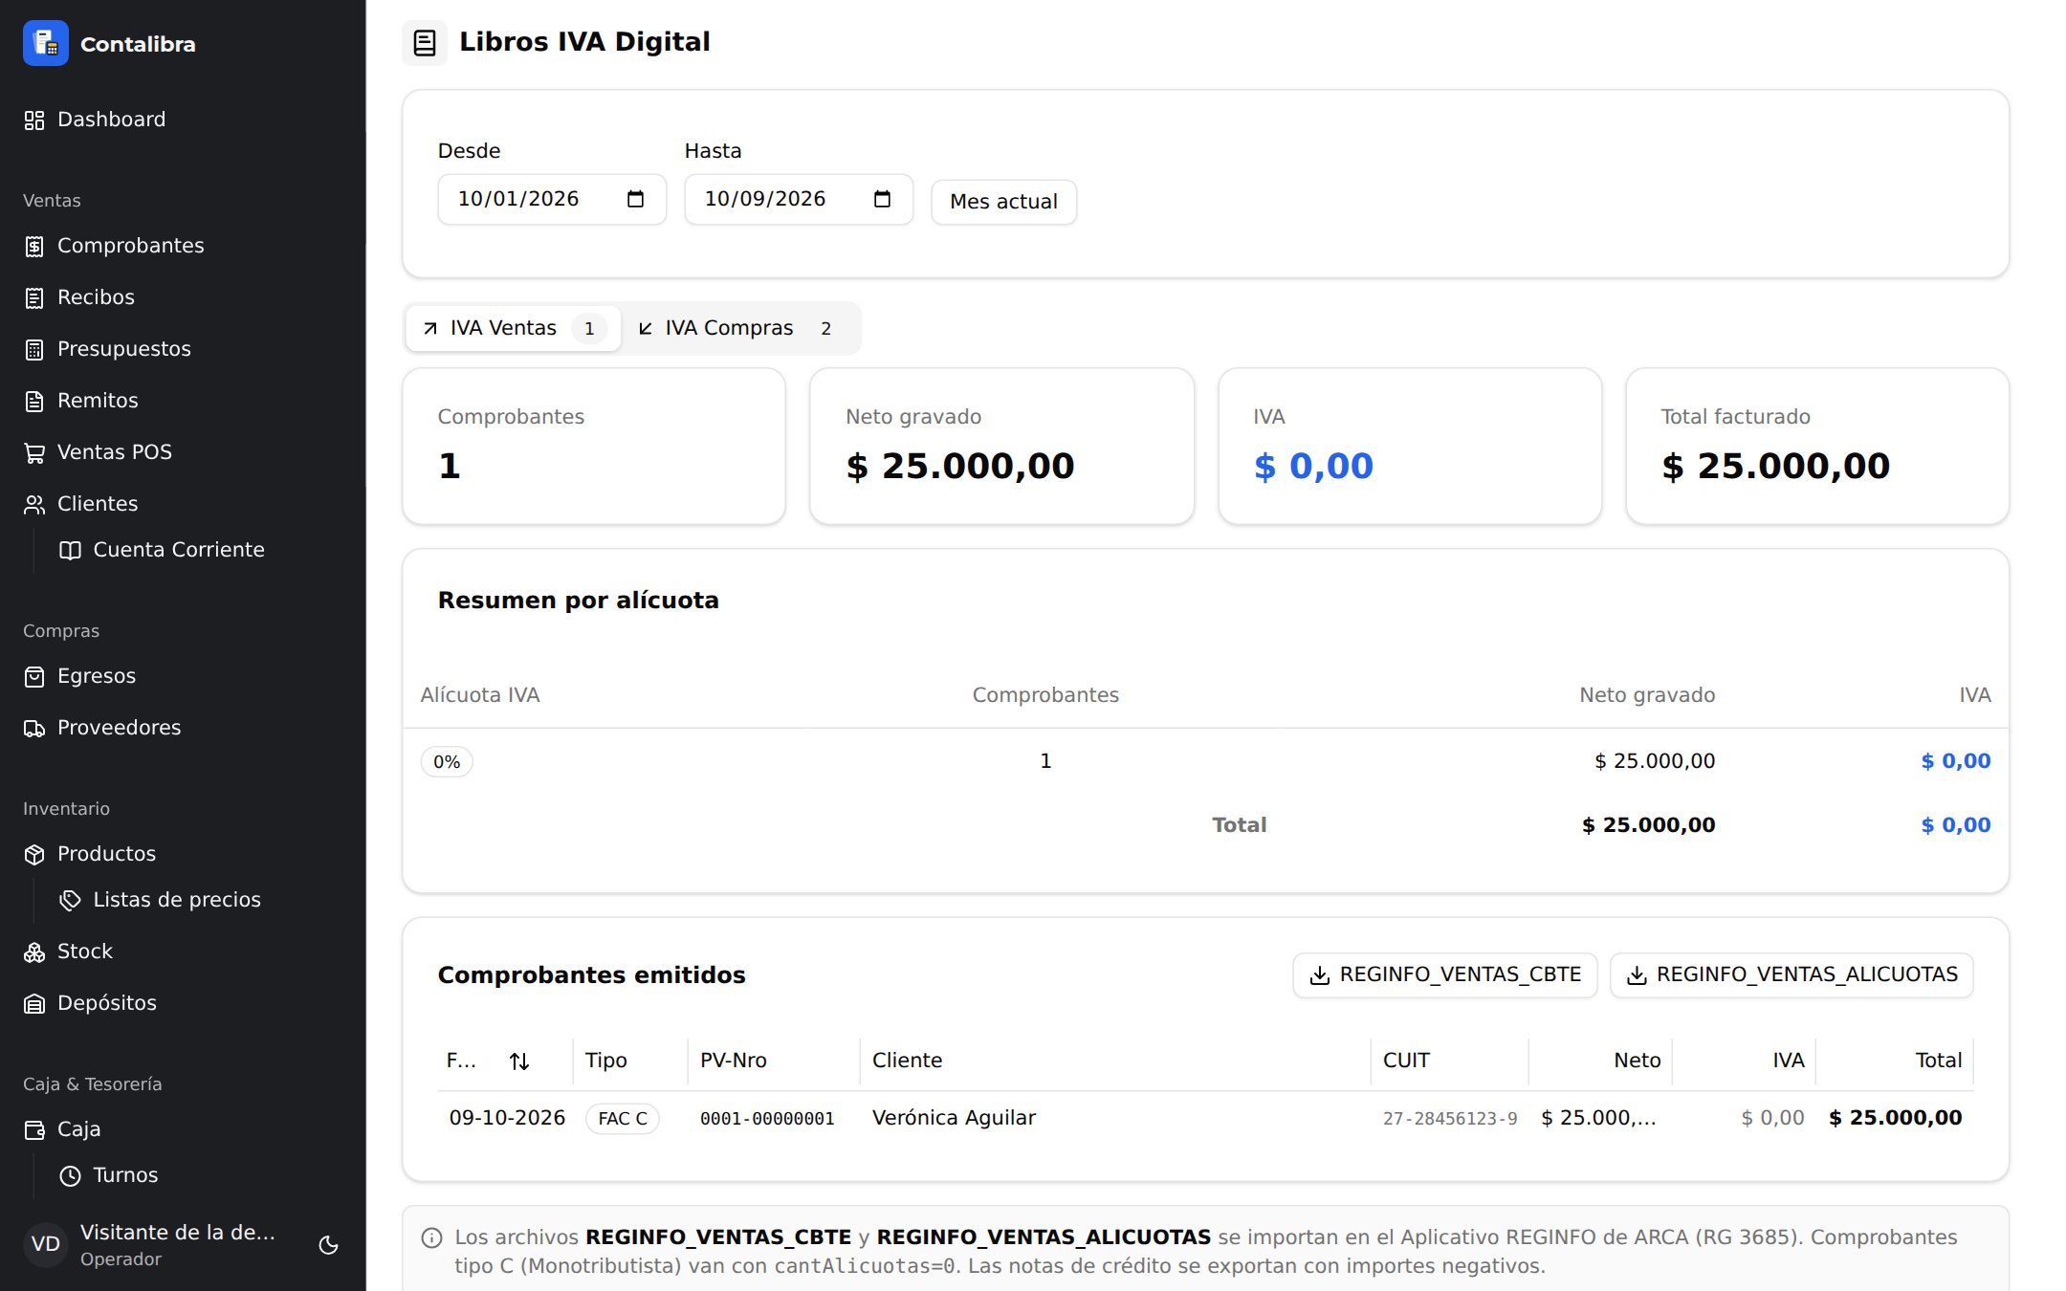
Task: Click the Mes actual button
Action: 1003,202
